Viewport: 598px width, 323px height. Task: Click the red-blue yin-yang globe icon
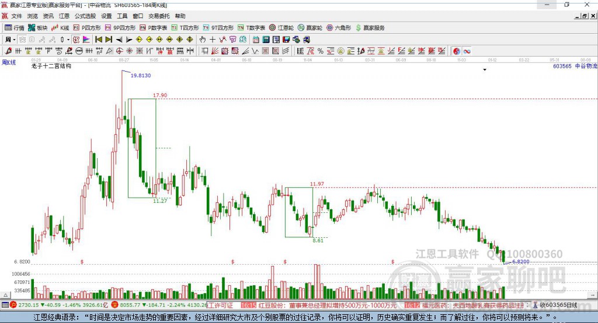coord(457,51)
